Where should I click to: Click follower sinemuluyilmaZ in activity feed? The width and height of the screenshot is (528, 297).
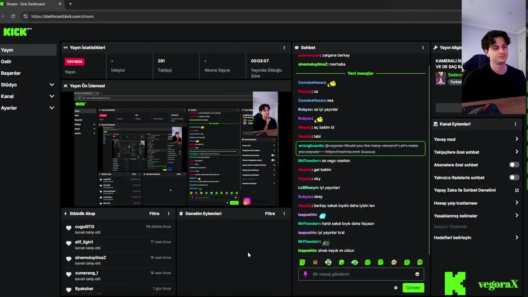click(90, 258)
